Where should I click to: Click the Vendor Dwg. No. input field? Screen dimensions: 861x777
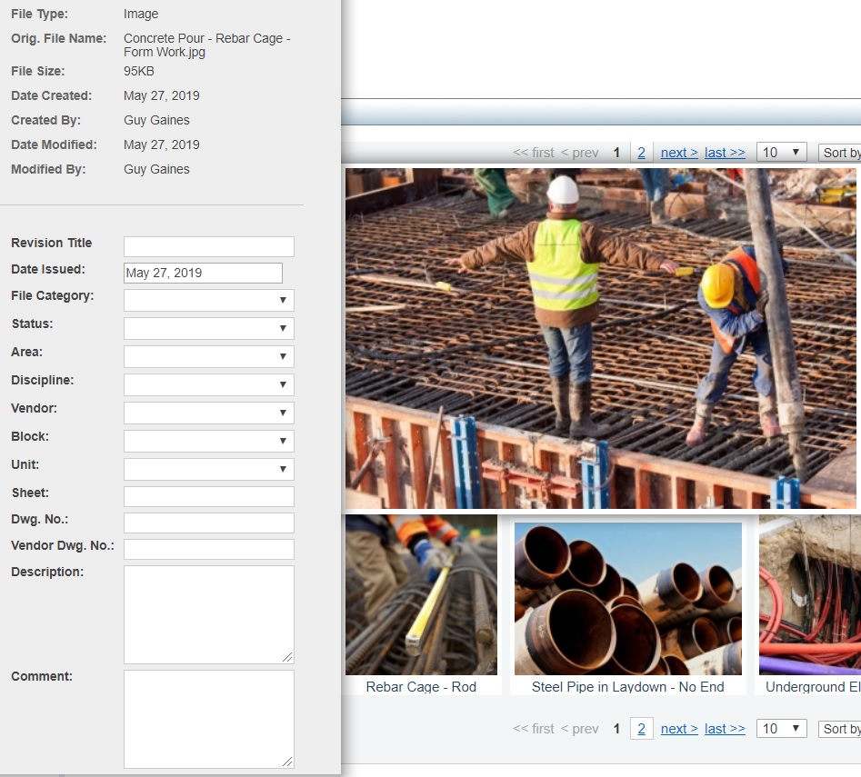pyautogui.click(x=209, y=549)
